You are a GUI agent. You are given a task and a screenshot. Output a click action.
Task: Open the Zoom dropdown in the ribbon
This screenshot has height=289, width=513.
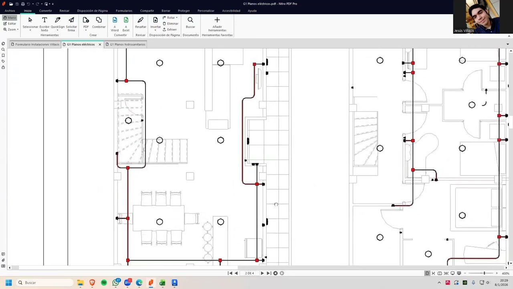(x=10, y=29)
